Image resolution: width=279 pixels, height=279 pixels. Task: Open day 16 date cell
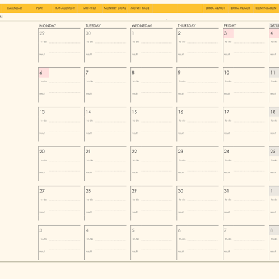(181, 112)
